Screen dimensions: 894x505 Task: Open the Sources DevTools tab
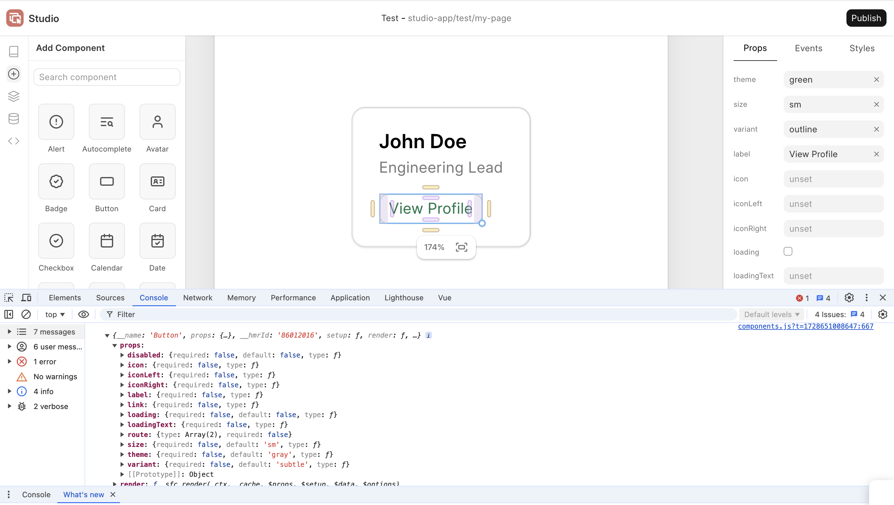tap(110, 298)
